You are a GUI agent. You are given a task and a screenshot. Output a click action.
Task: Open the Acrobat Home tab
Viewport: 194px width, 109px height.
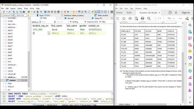pyautogui.click(x=119, y=13)
